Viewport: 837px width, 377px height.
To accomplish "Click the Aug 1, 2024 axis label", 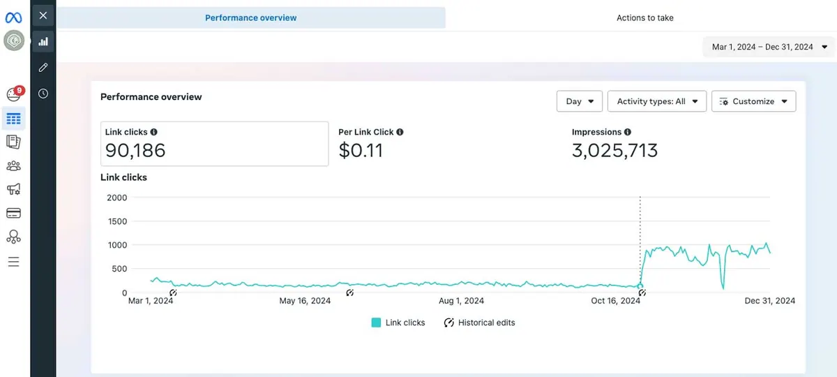I will click(460, 301).
